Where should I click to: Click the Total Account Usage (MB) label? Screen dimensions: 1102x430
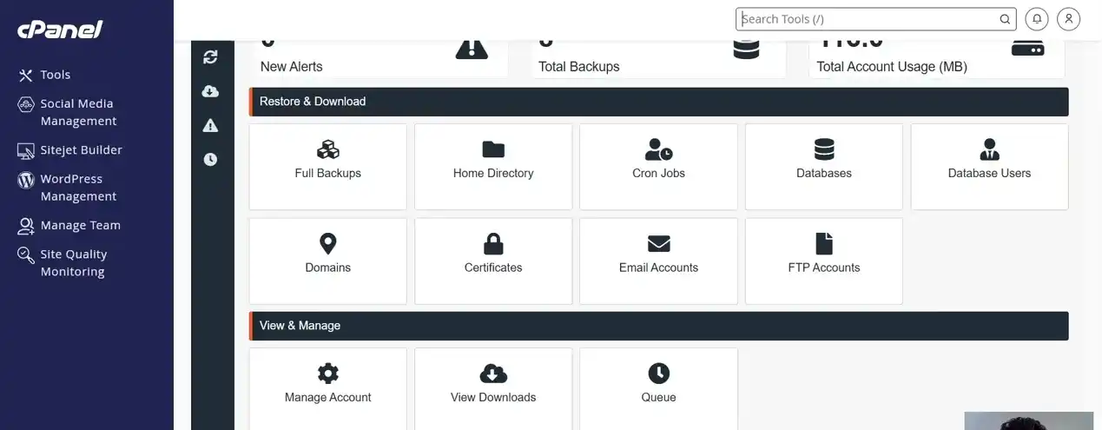click(x=892, y=67)
